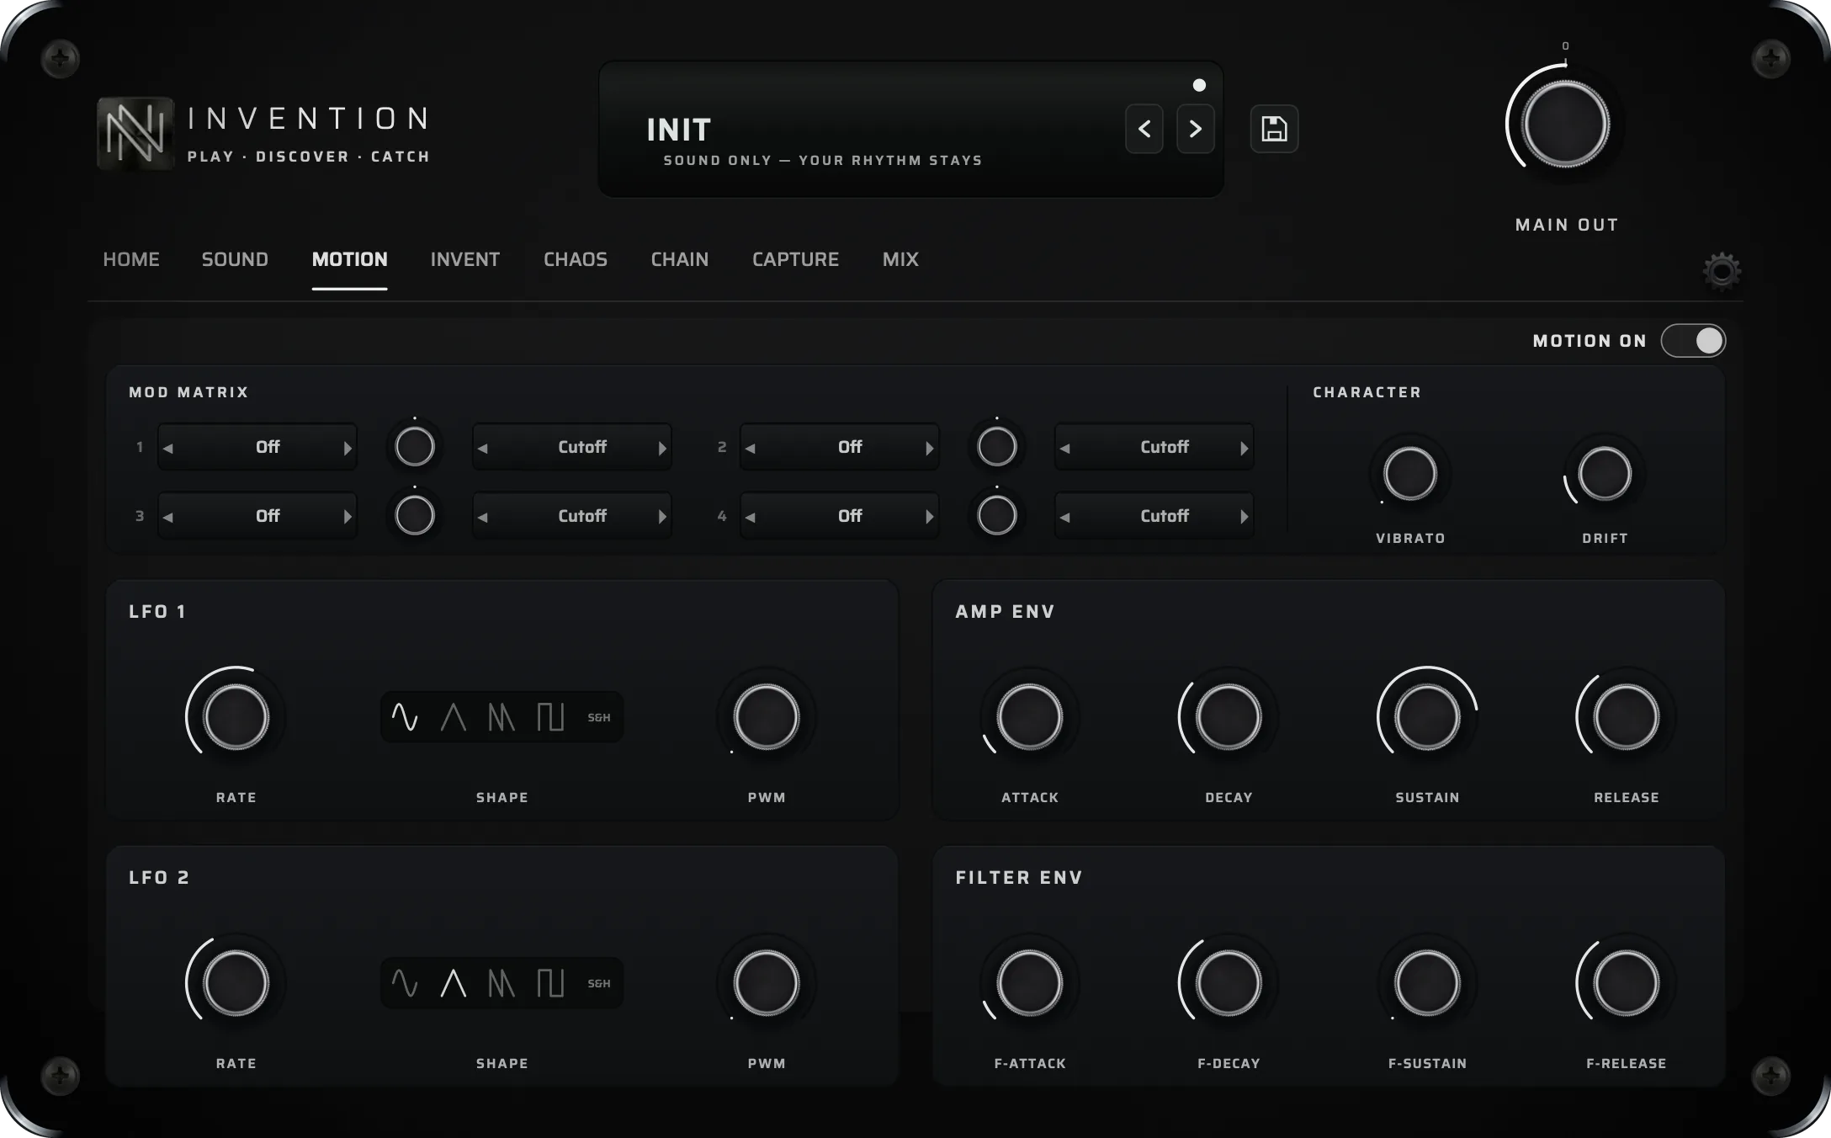Click the mod matrix slot 1 amount knob

415,447
